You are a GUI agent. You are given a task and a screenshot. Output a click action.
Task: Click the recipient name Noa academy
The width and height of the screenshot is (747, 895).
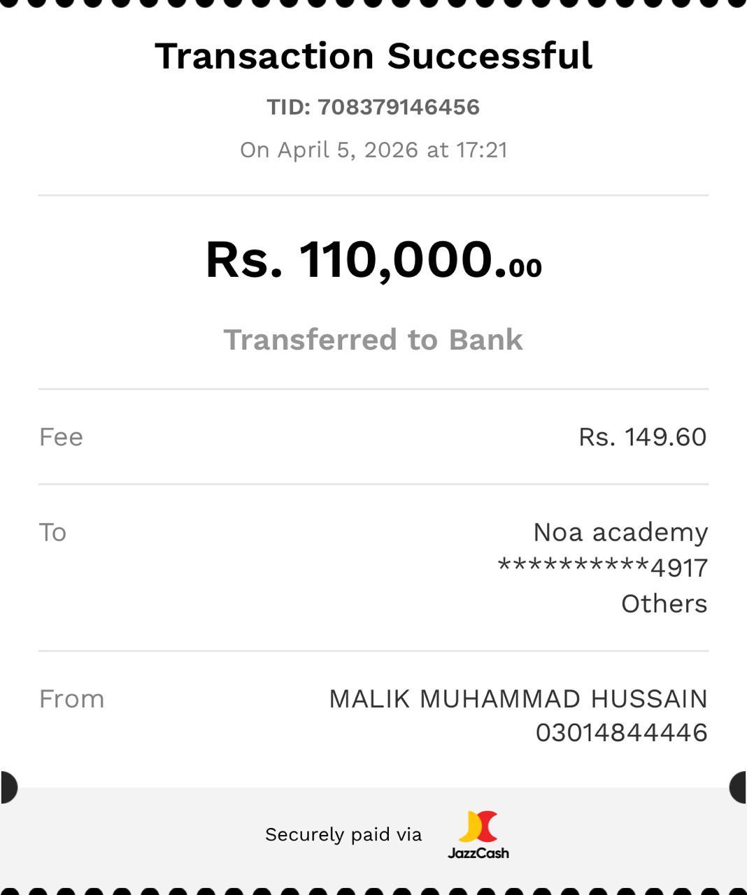(x=620, y=533)
